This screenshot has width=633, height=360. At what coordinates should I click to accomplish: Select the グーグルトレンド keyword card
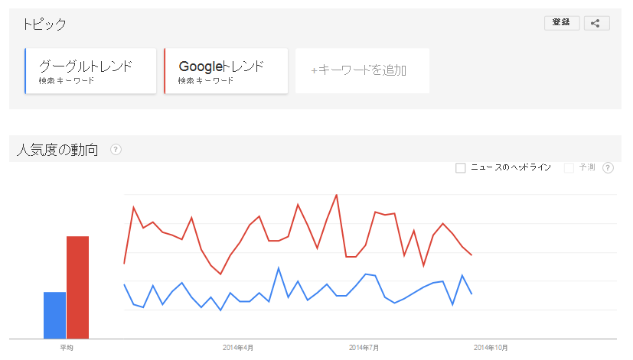click(x=90, y=71)
